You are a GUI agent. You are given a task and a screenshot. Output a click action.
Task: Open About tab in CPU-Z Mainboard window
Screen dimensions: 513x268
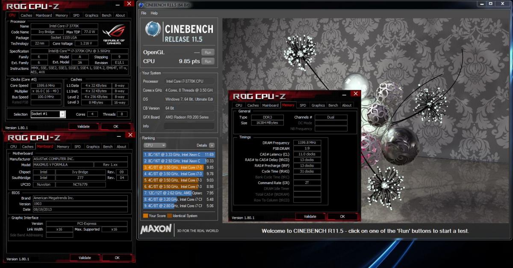(122, 146)
